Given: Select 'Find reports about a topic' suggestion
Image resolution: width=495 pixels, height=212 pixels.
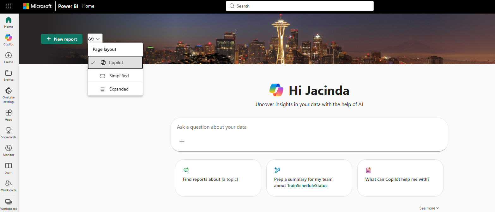Looking at the screenshot, I should pyautogui.click(x=218, y=178).
